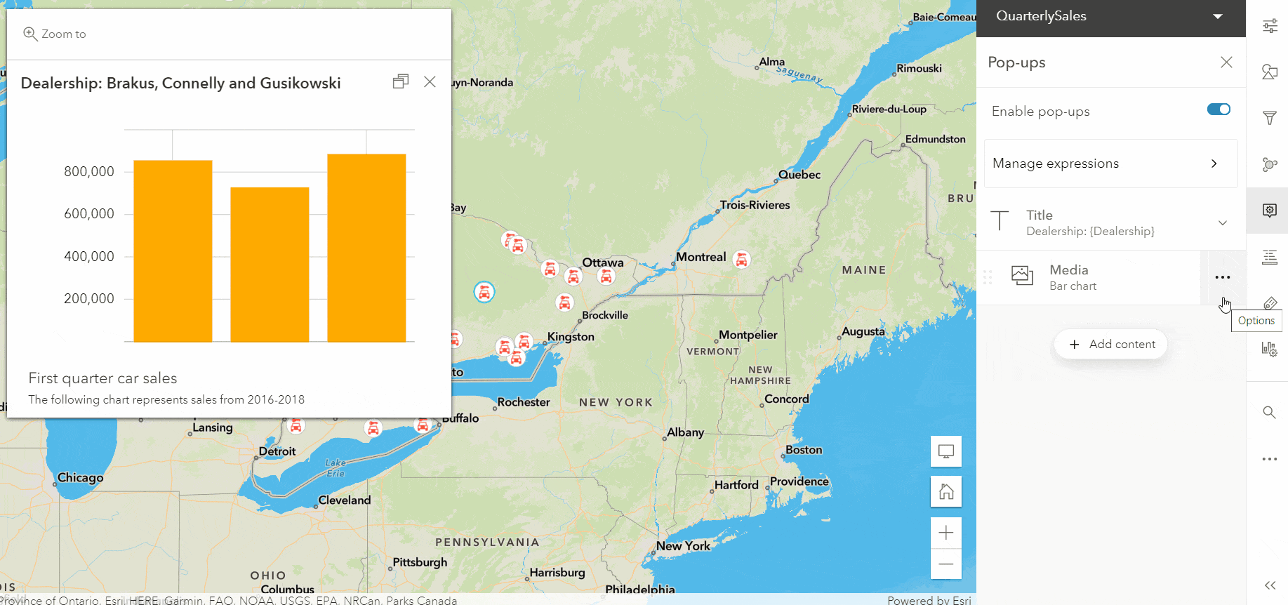Click the Quebec city label on map

799,175
